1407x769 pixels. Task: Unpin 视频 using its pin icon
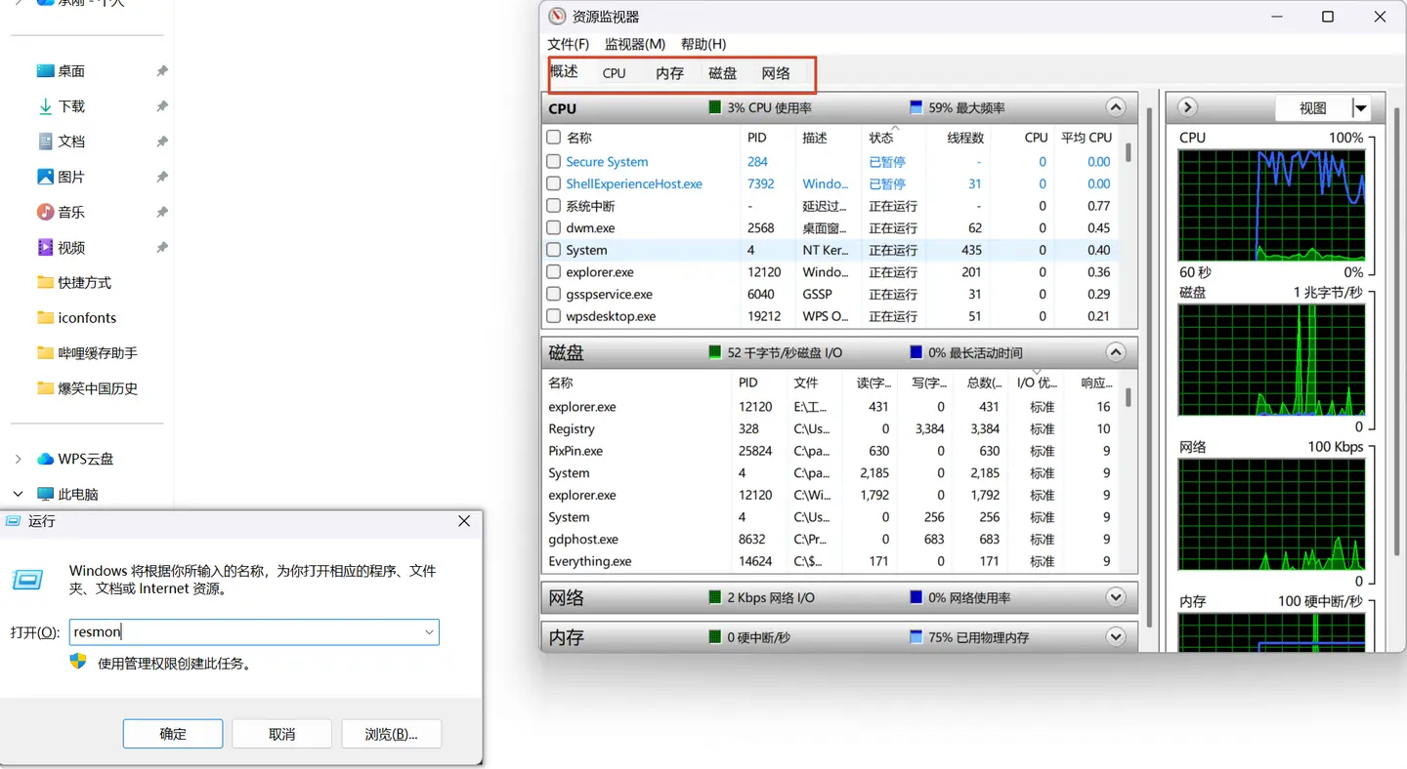[x=162, y=247]
